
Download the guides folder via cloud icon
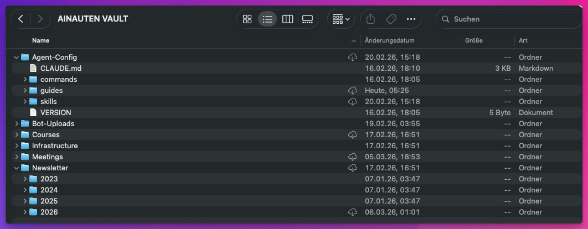[x=352, y=90]
